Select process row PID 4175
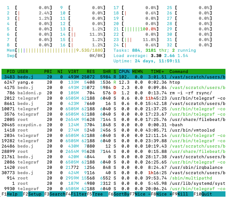This screenshot has height=197, width=227. tap(113, 87)
